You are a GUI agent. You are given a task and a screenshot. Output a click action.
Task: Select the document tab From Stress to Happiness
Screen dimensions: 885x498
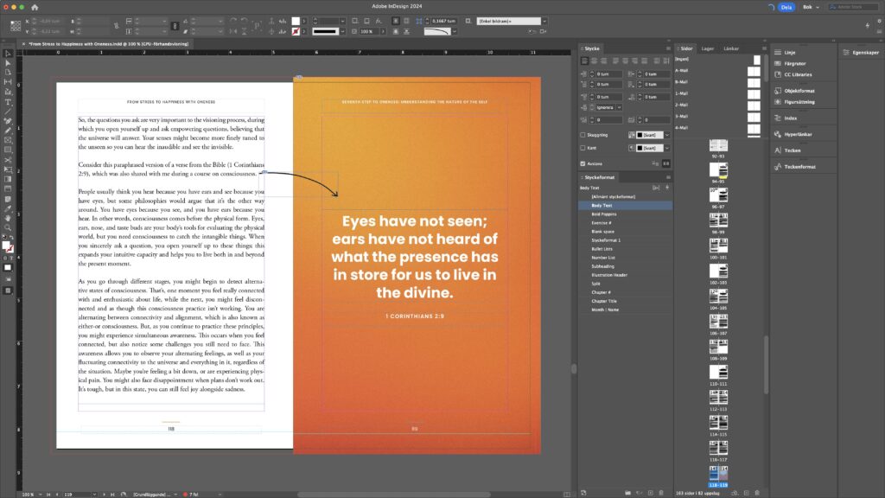pyautogui.click(x=108, y=44)
